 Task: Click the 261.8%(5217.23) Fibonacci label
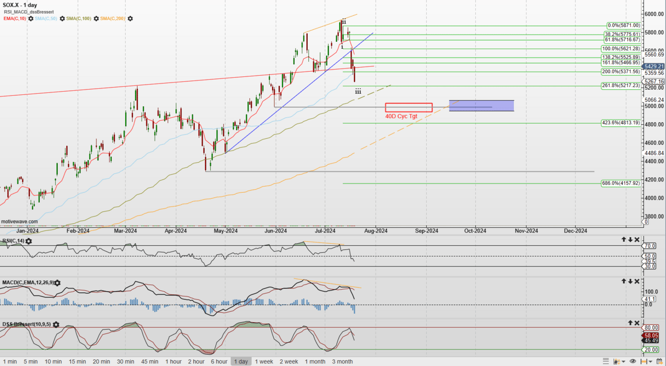621,86
